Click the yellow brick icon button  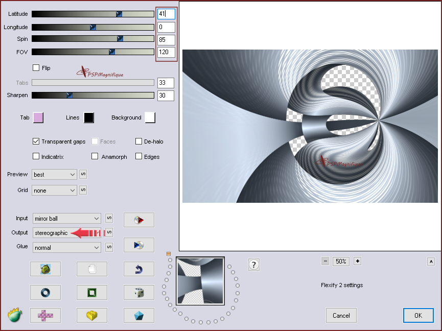pos(91,316)
